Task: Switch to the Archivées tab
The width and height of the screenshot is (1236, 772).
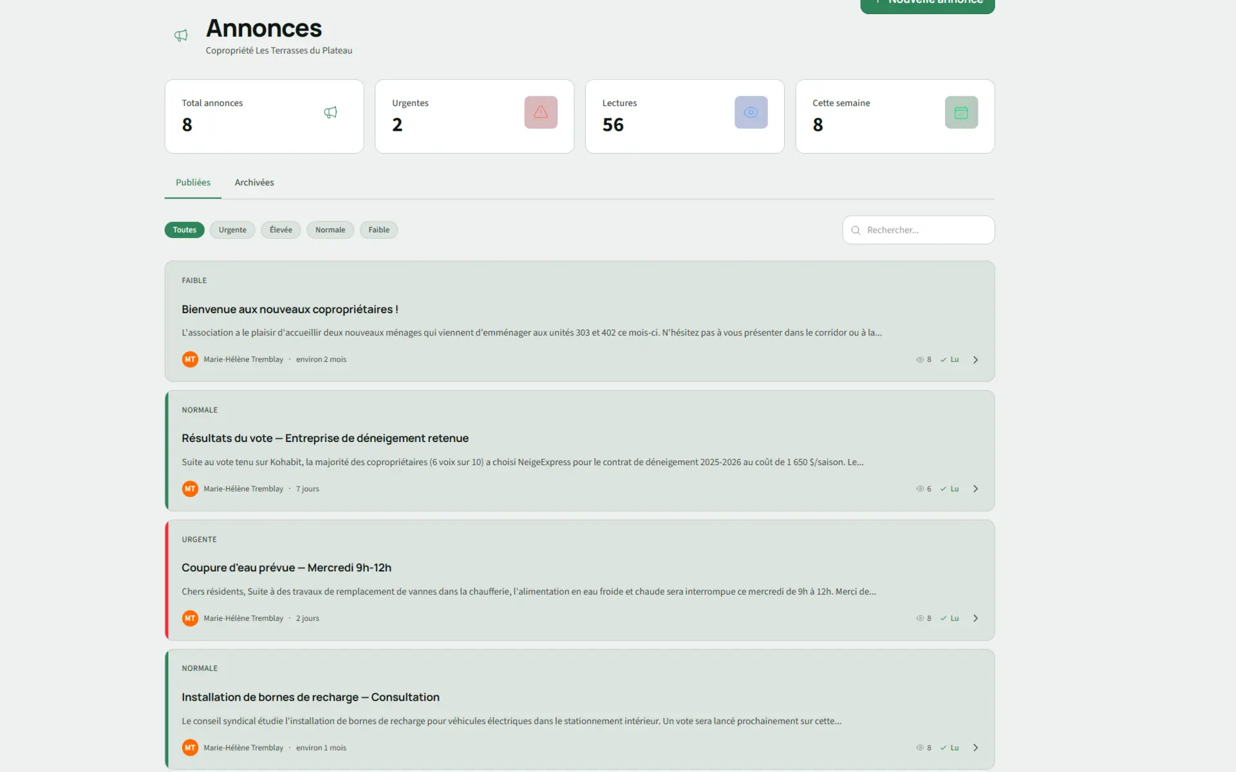Action: 254,183
